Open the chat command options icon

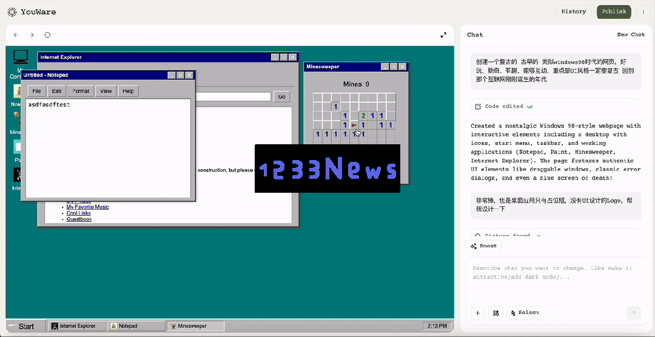(496, 313)
